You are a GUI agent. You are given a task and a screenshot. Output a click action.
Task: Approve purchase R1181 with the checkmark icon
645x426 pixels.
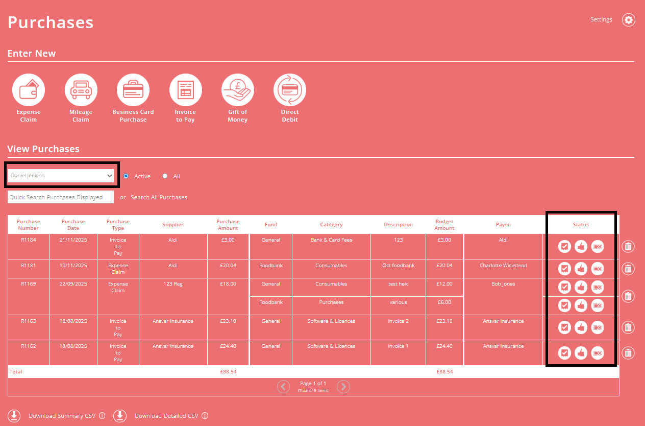(564, 268)
